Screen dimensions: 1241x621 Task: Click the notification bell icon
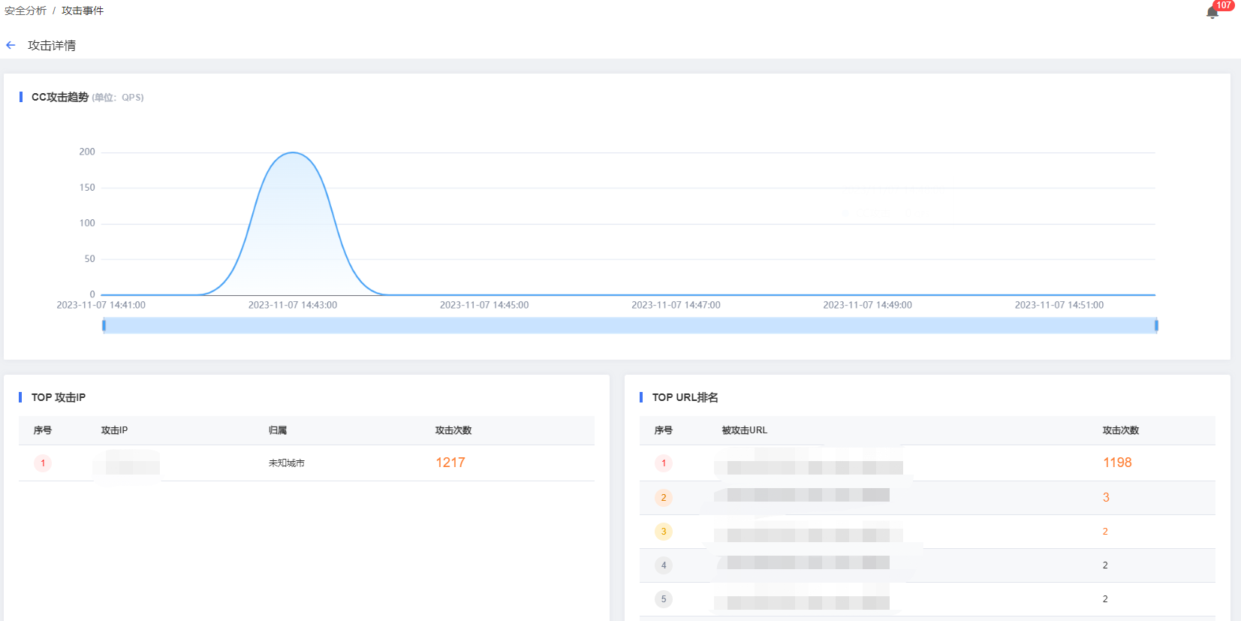[x=1212, y=12]
